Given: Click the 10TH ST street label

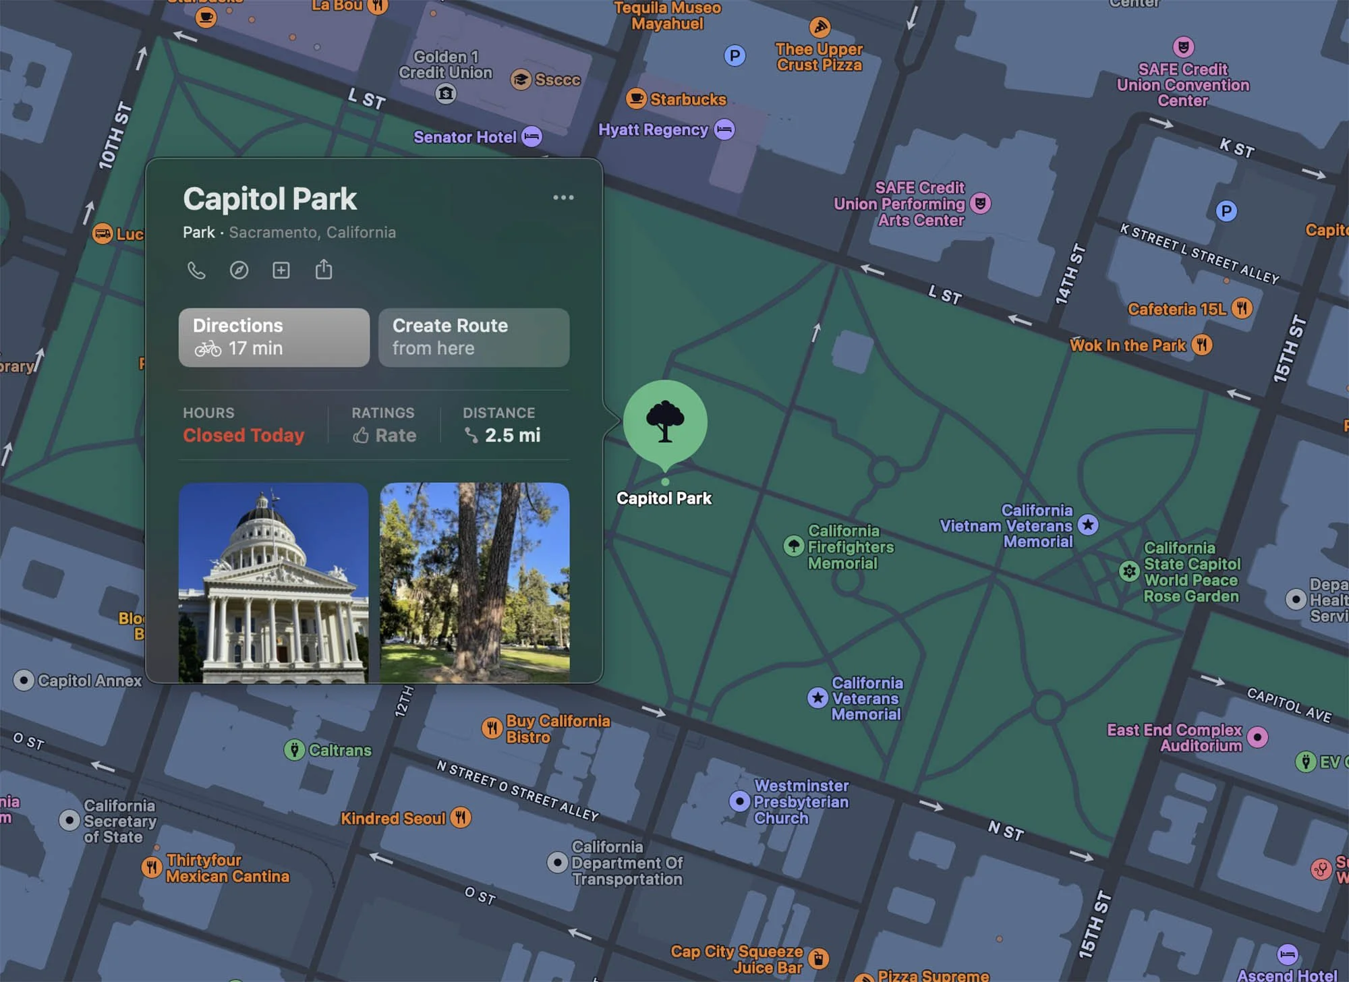Looking at the screenshot, I should 115,135.
